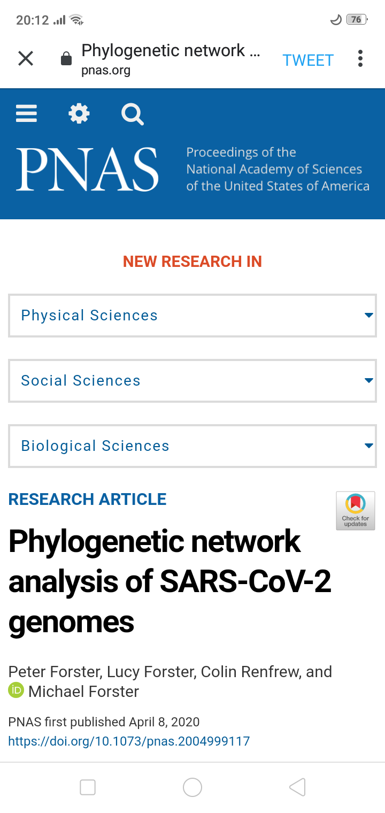Expand the Biological Sciences dropdown
385x813 pixels.
(192, 446)
